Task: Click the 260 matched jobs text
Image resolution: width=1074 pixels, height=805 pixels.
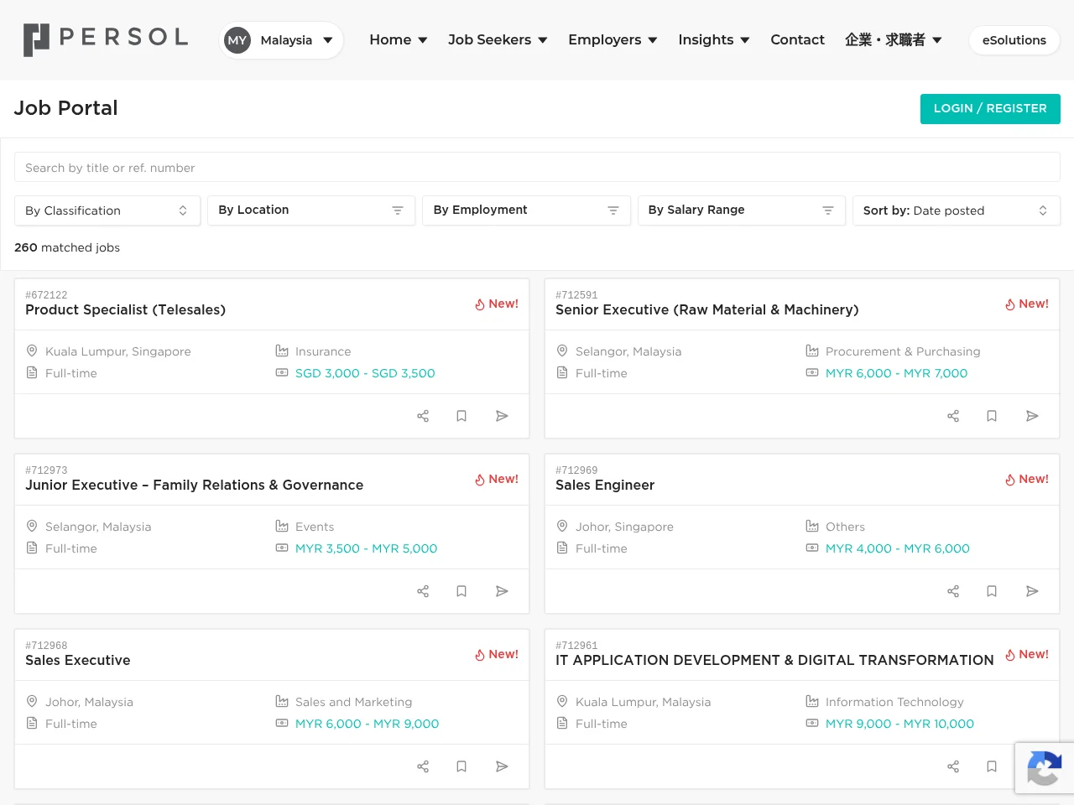Action: coord(67,247)
